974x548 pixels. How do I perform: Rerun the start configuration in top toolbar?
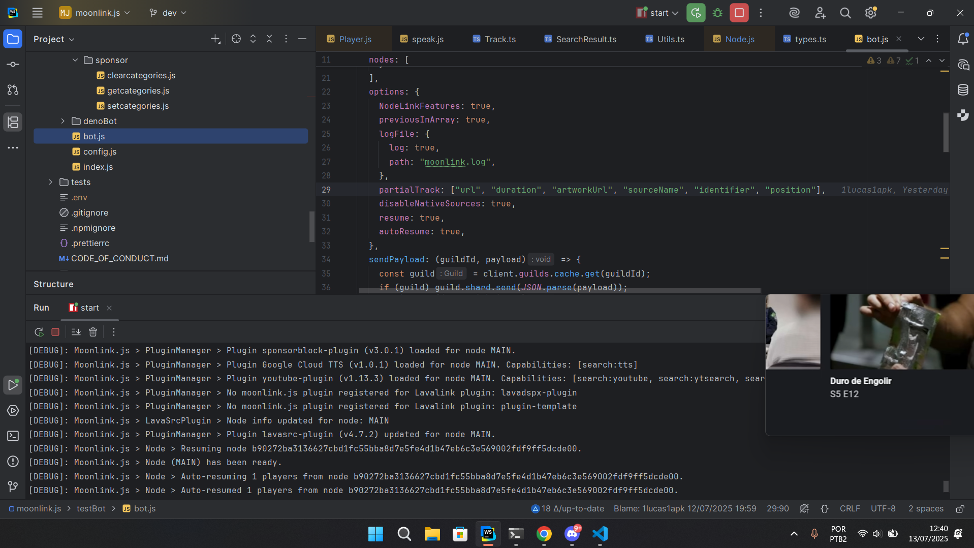(x=696, y=13)
